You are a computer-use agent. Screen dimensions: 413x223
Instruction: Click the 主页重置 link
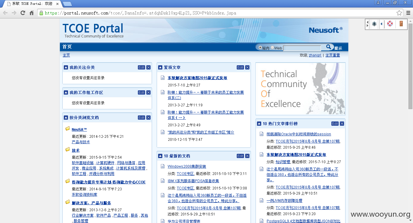click(x=333, y=55)
